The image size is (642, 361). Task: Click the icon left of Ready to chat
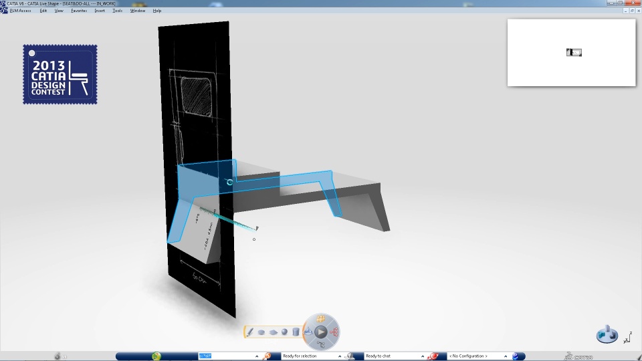tap(350, 356)
